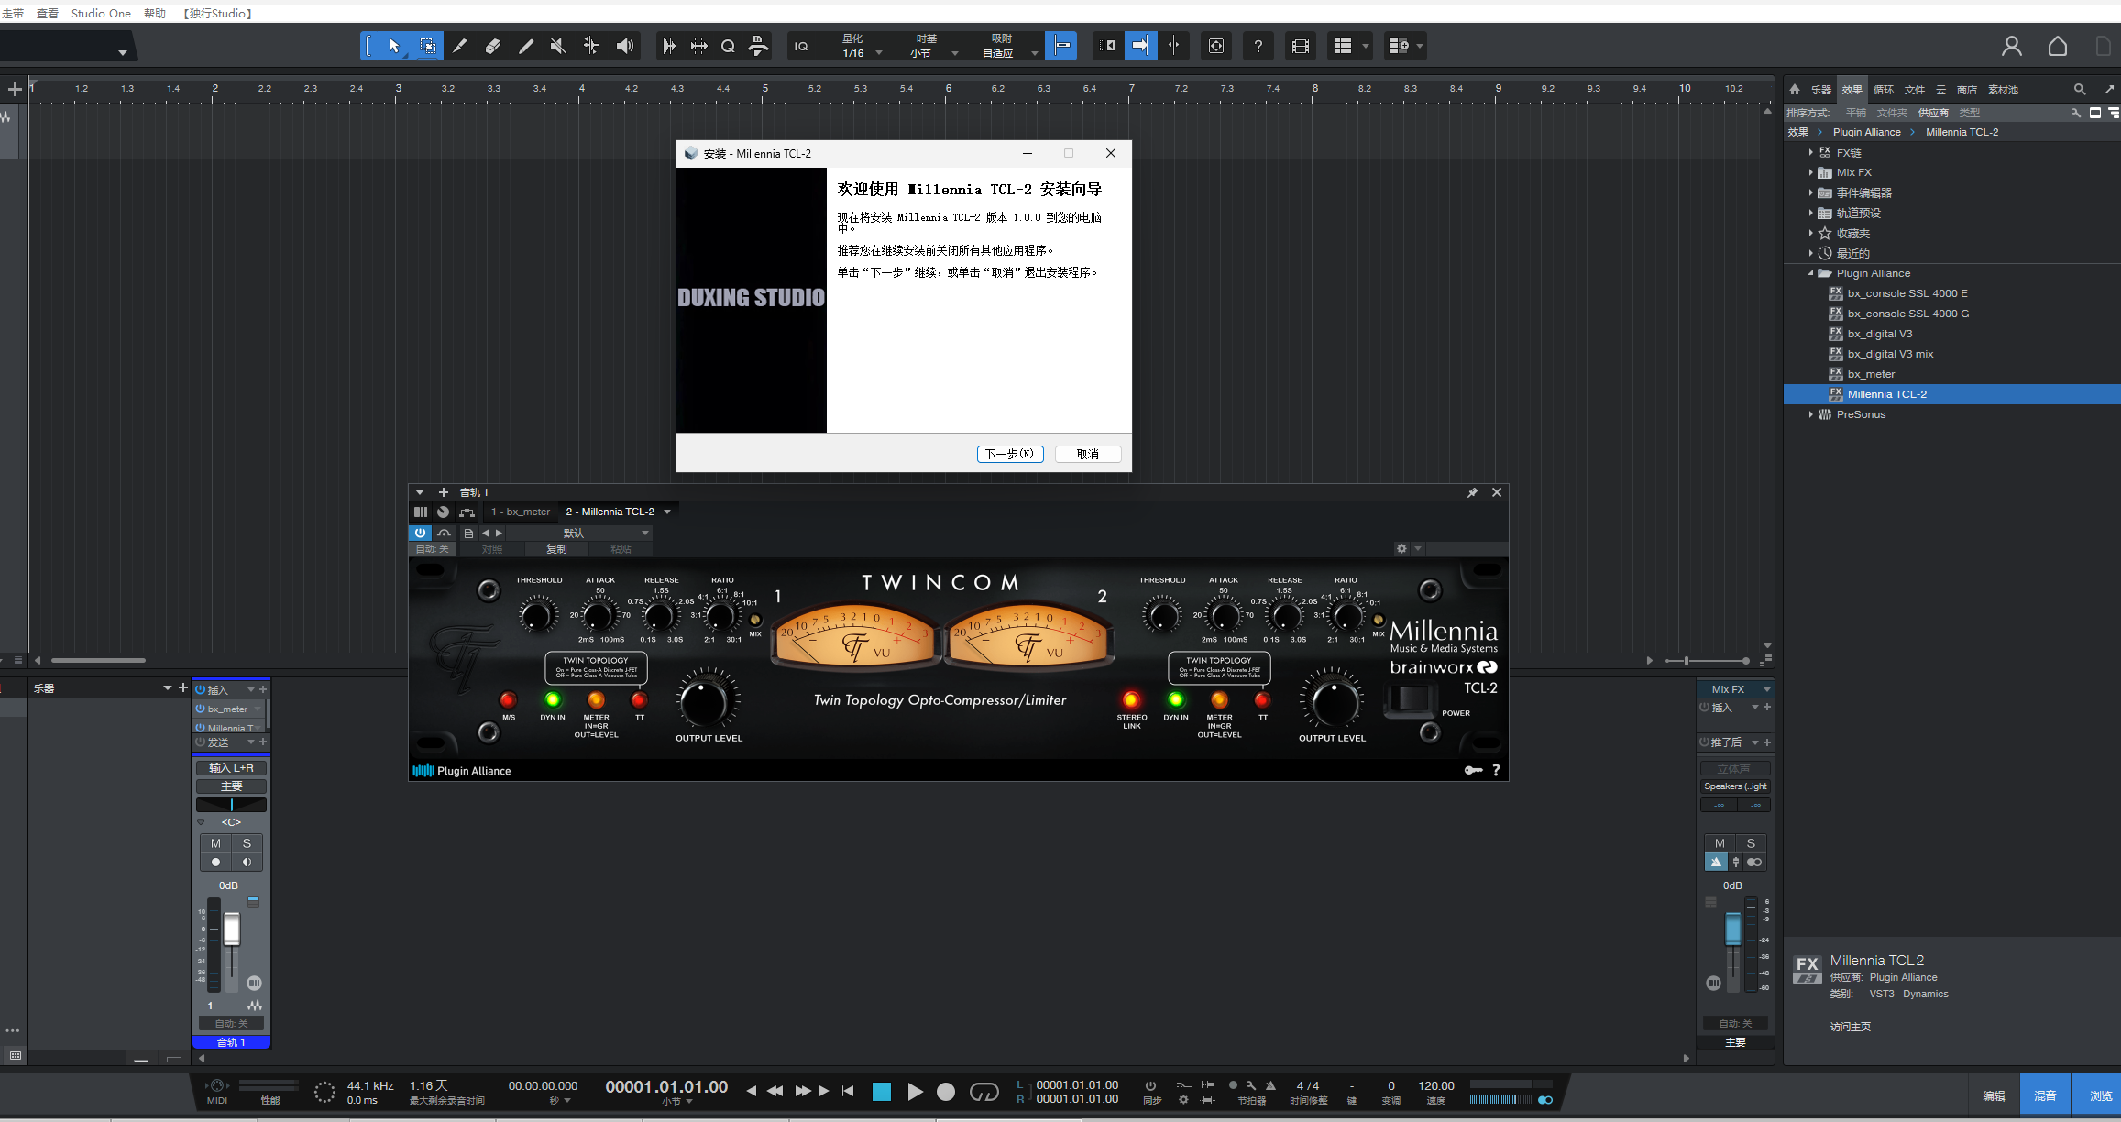The width and height of the screenshot is (2121, 1122).
Task: Click 取消 to cancel installation
Action: [x=1088, y=454]
